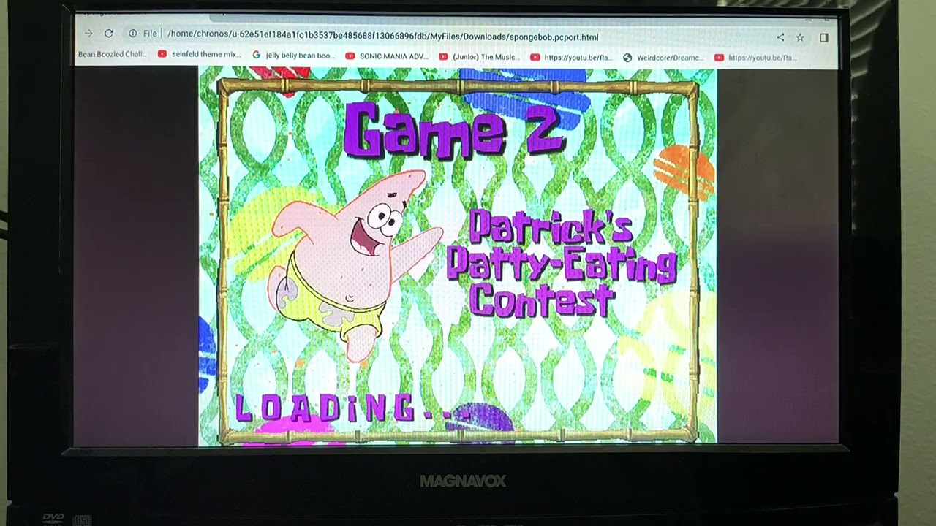
Task: Click Patrick's Patty-Eating Contest title
Action: 561,263
